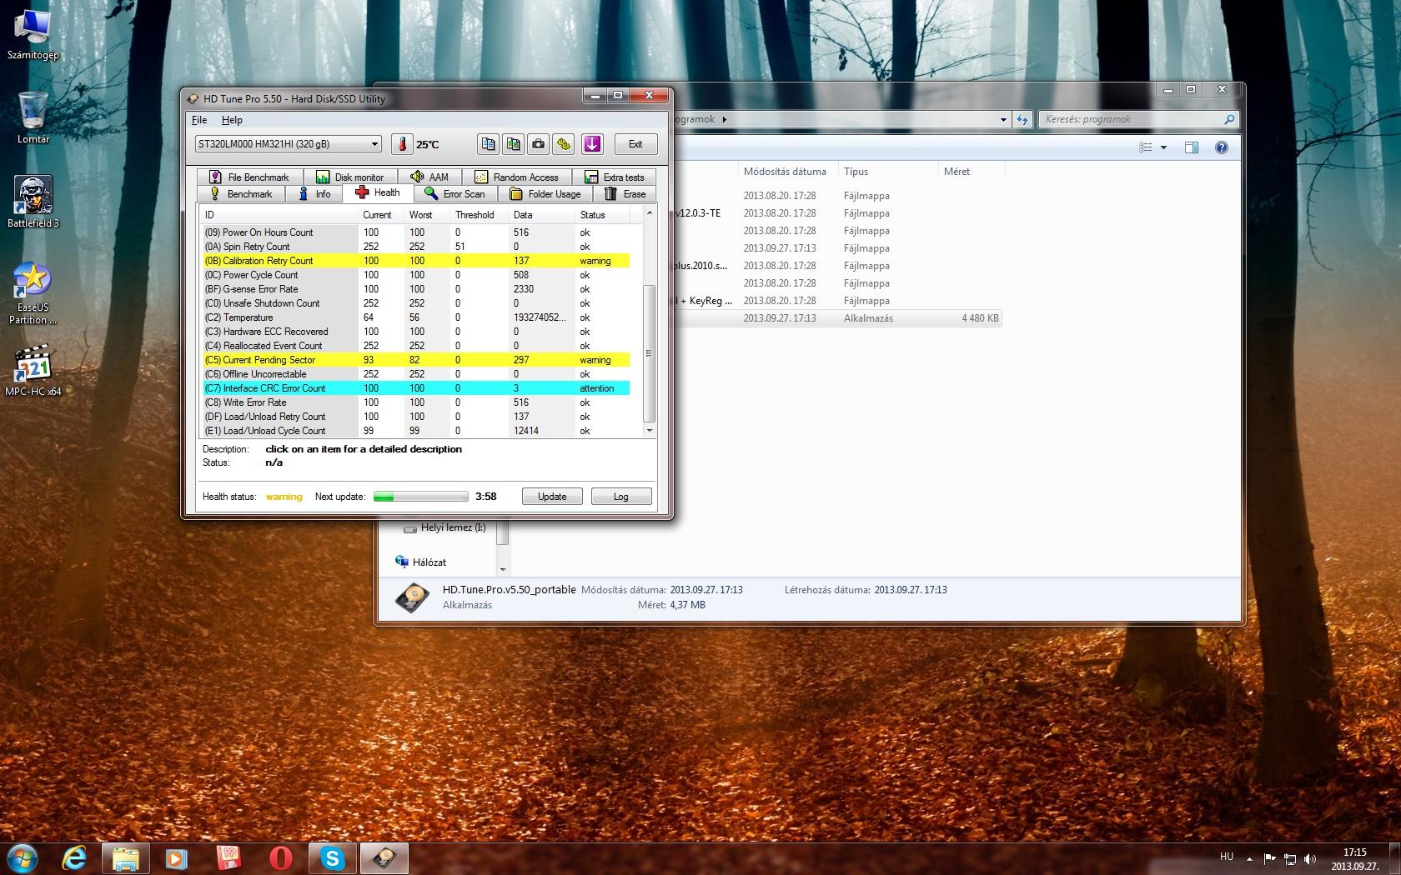
Task: Select the Lomtár recycle bin desktop icon
Action: coord(33,117)
